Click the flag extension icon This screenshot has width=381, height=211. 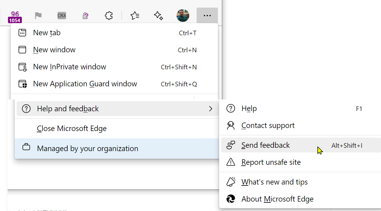click(x=38, y=16)
